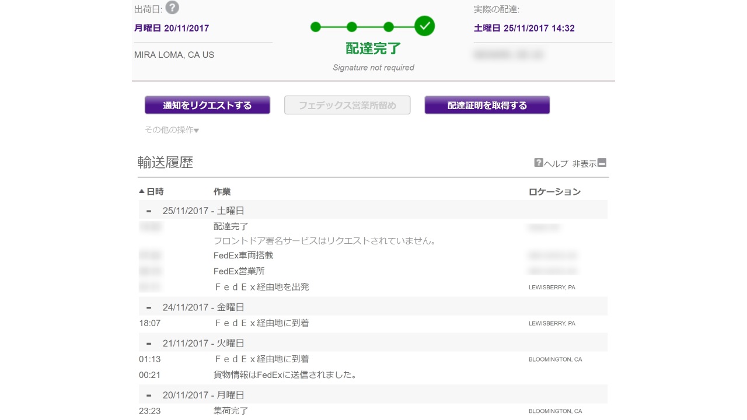Image resolution: width=747 pixels, height=420 pixels.
Task: Hide travel history using 非表示 minus icon
Action: pyautogui.click(x=602, y=163)
